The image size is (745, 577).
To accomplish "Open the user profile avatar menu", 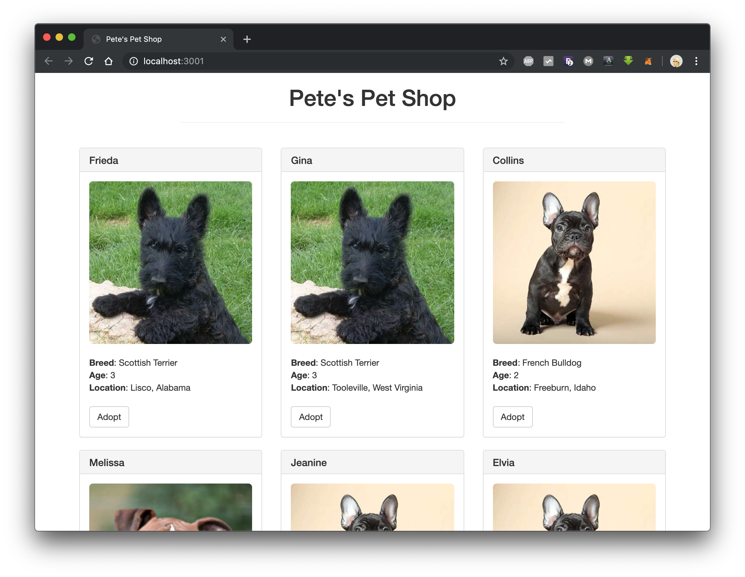I will (x=676, y=61).
